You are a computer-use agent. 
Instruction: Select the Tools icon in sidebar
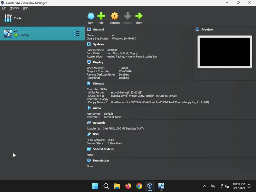pos(8,18)
